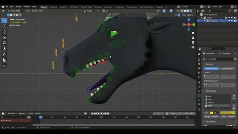Open Global transform orientation dropdown
Screen dimensions: 238x134
(90, 11)
